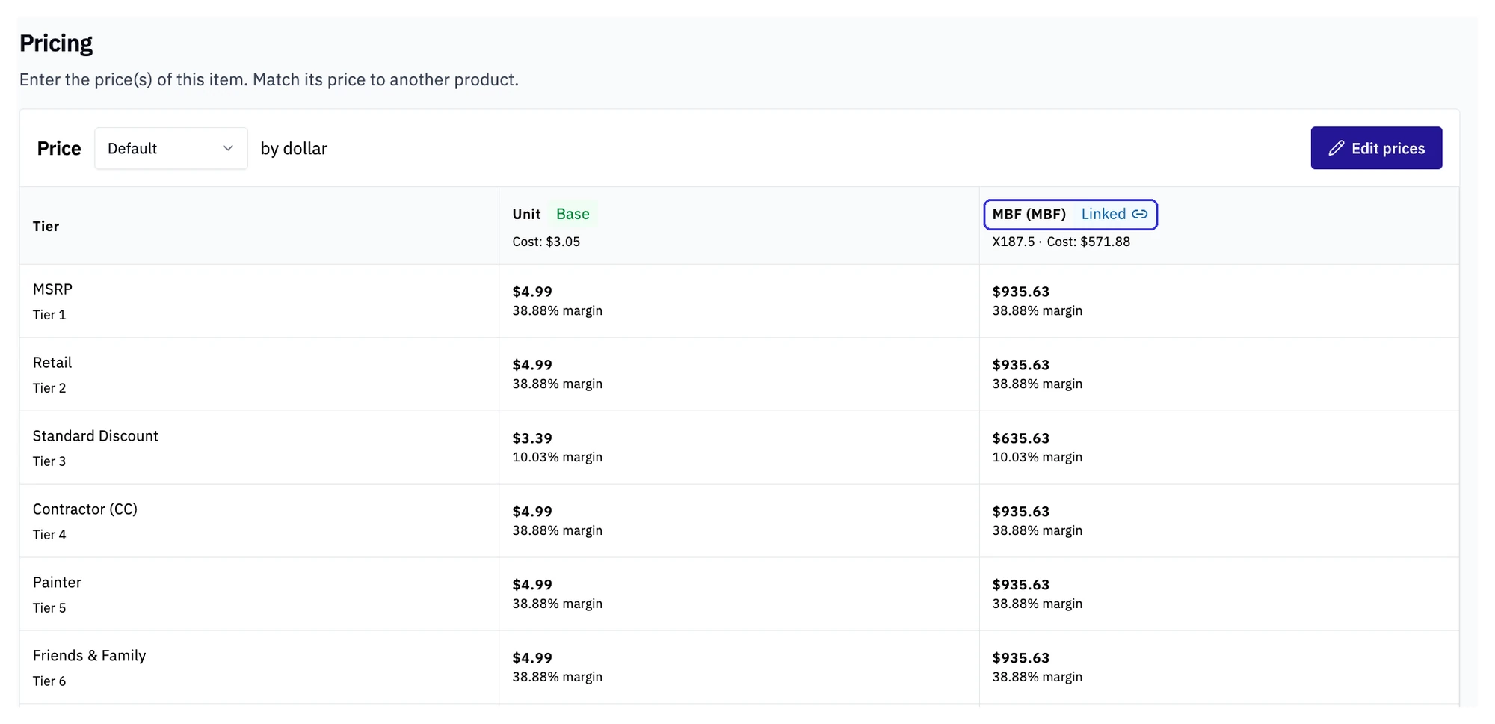Select the MSRP tier row label

point(52,289)
